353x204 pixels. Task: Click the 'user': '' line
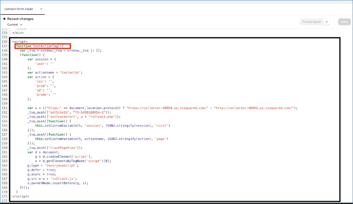[x=45, y=64]
